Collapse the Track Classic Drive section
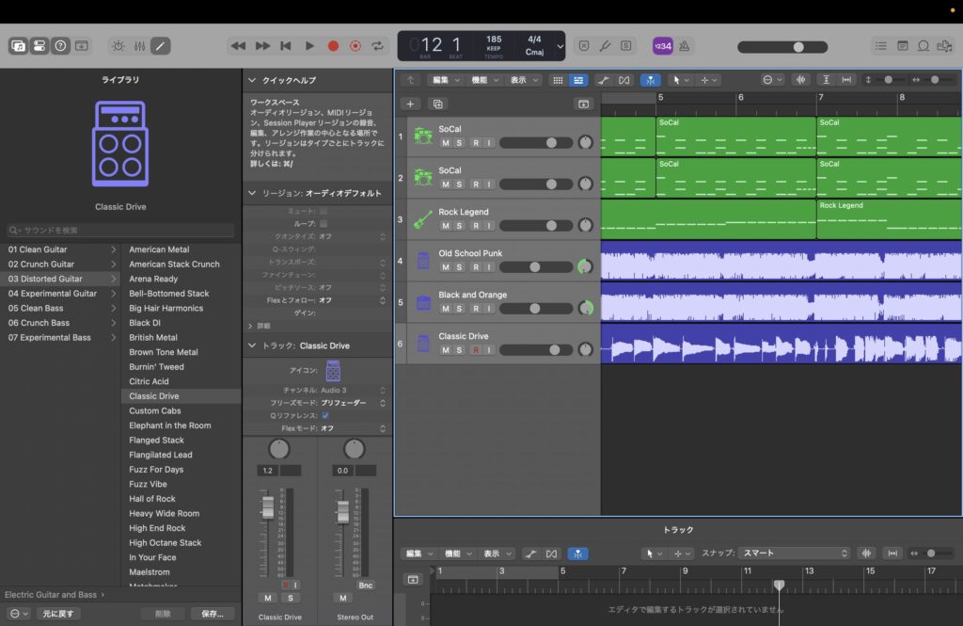The width and height of the screenshot is (963, 626). [252, 345]
